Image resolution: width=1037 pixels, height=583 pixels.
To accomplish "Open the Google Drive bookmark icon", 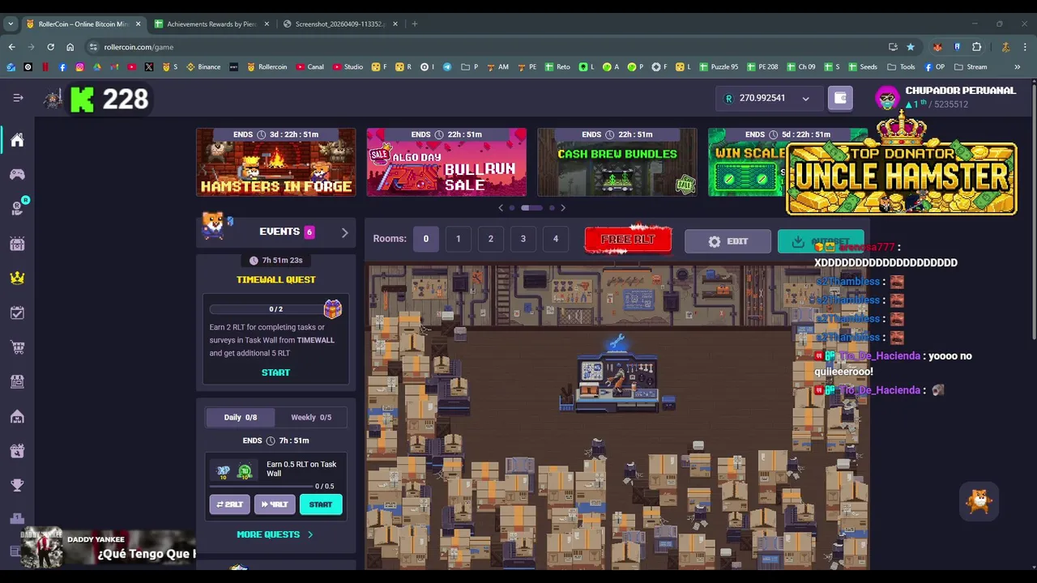I will [x=96, y=67].
